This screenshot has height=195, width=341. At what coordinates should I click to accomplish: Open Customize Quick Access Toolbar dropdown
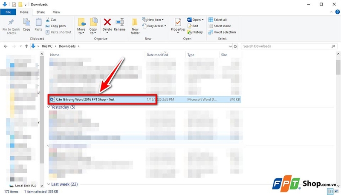26,5
